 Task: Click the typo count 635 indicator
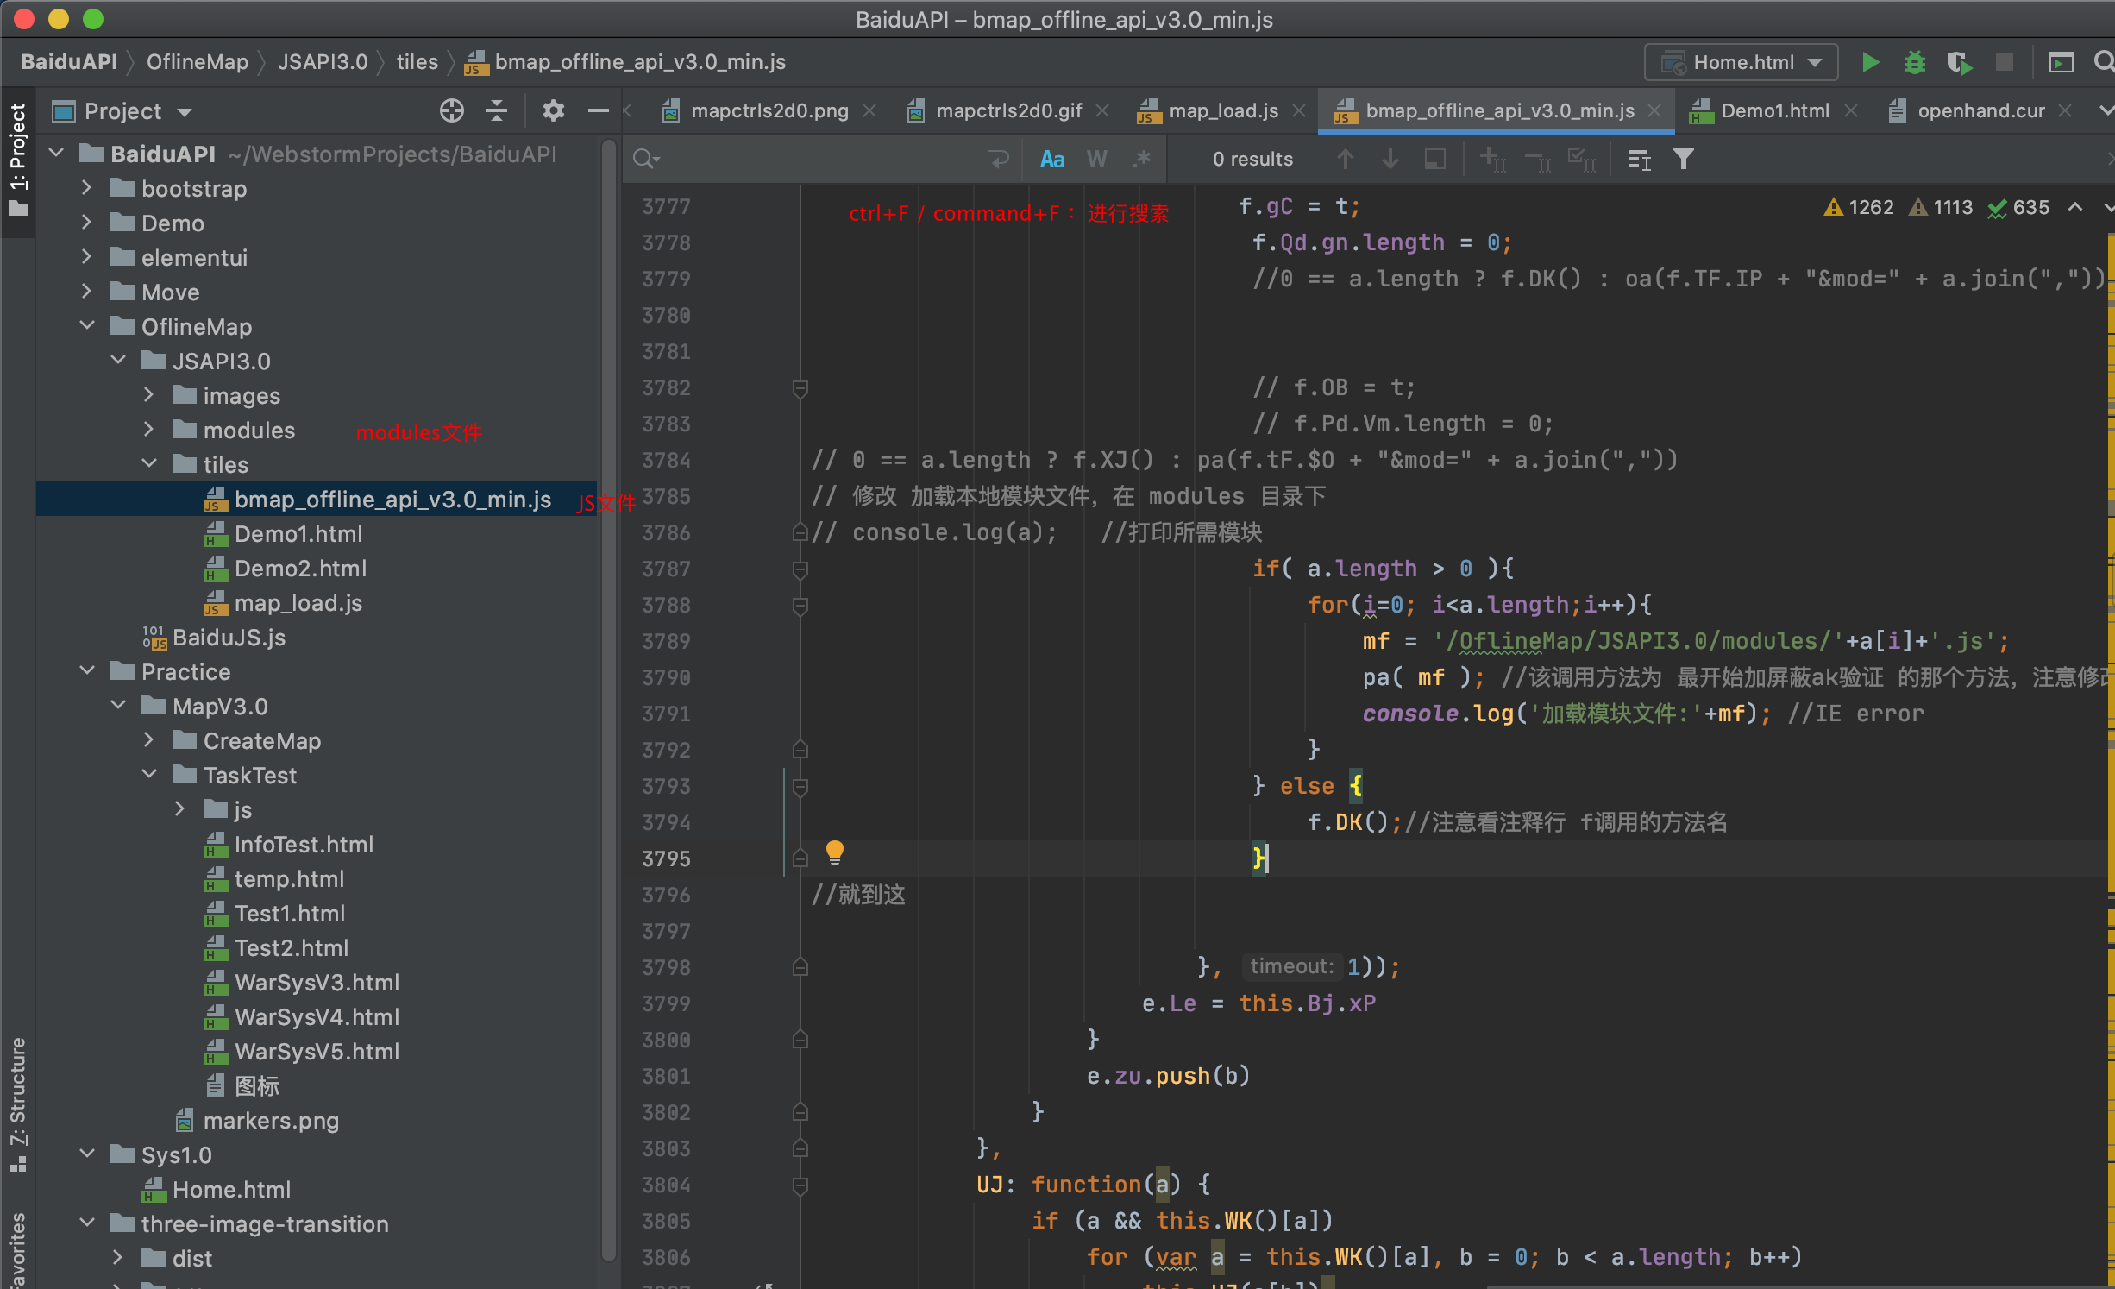2018,208
